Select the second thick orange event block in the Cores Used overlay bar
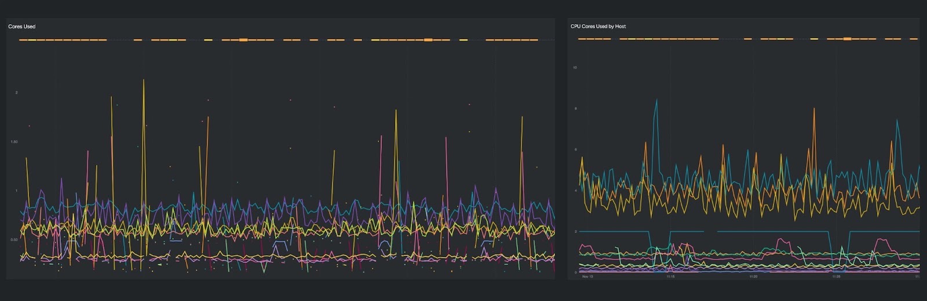The height and width of the screenshot is (301, 927). point(428,40)
